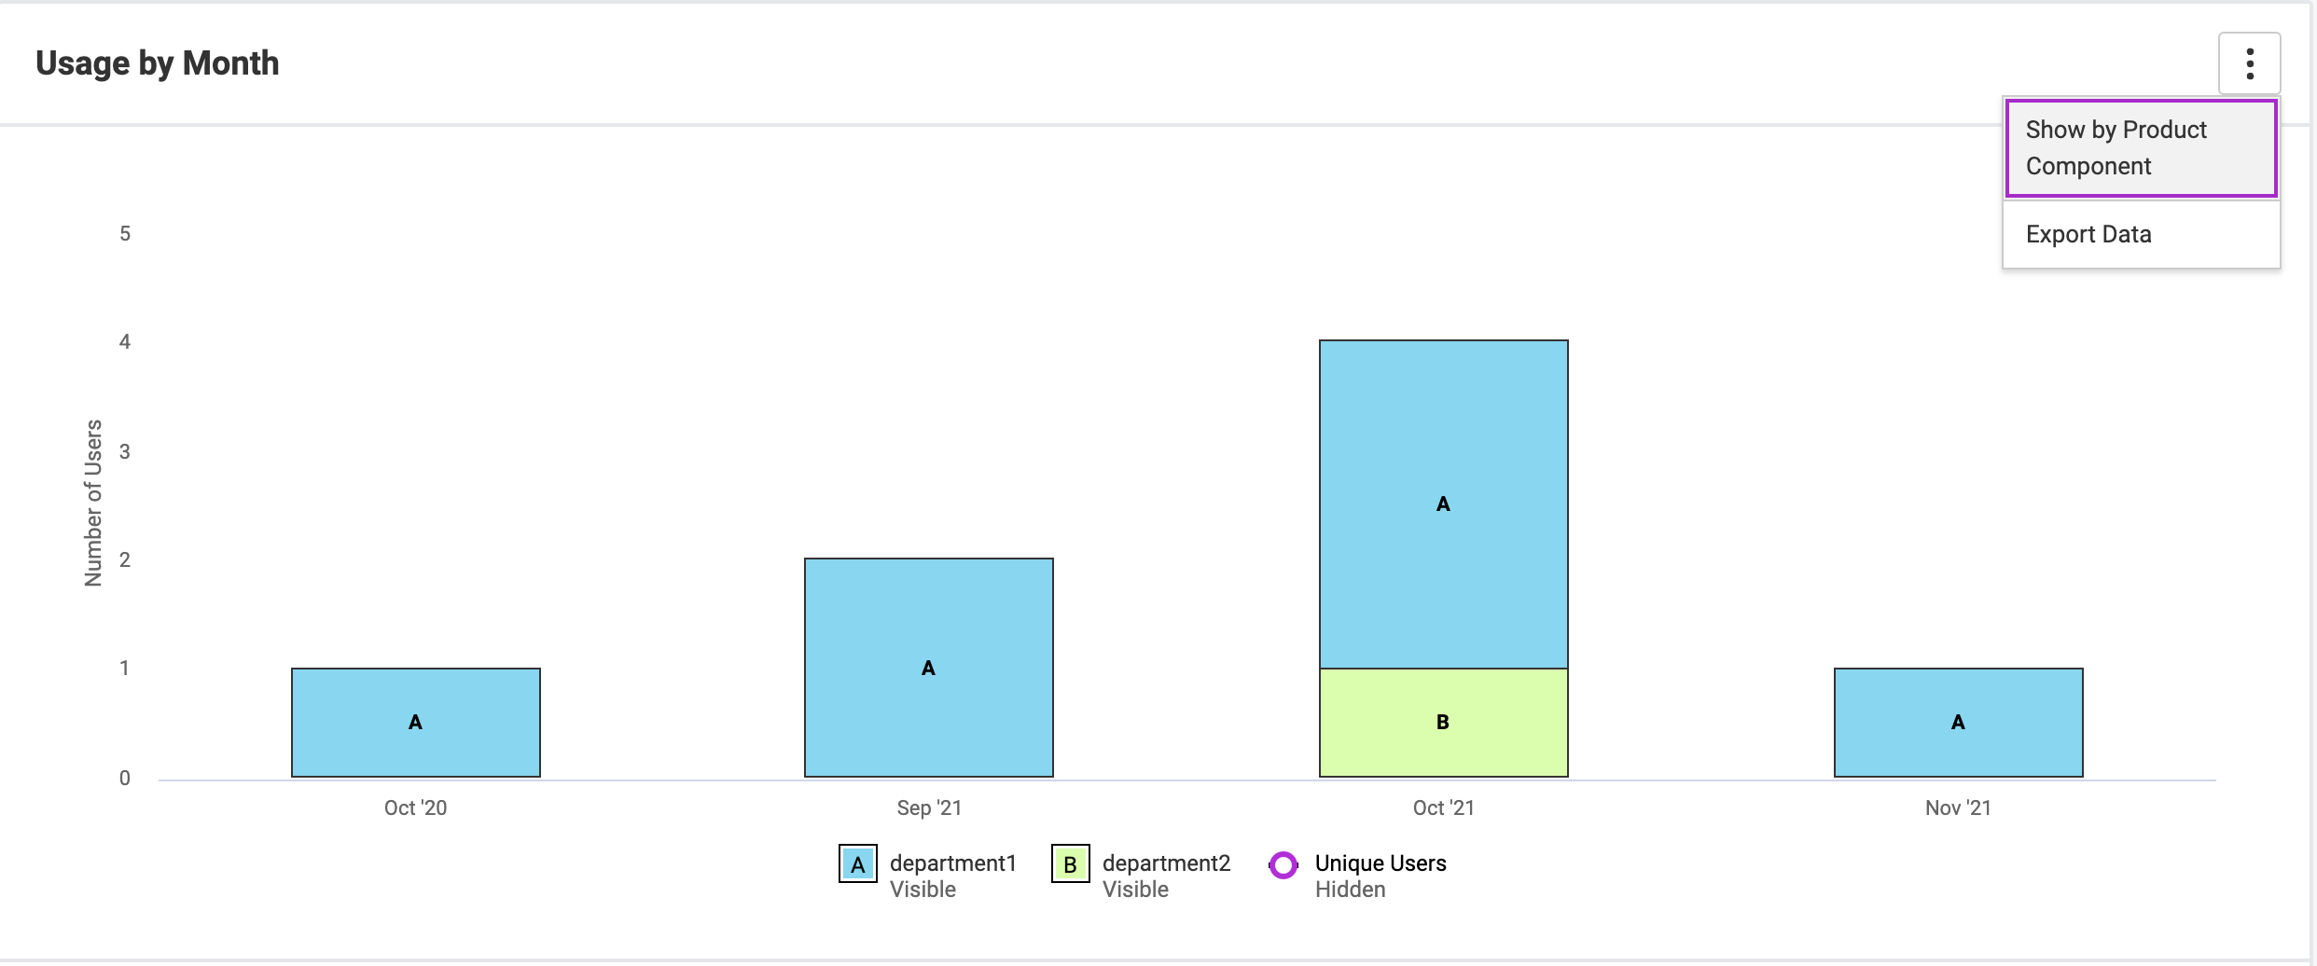
Task: Click the three-dot kebab menu button
Action: click(2249, 63)
